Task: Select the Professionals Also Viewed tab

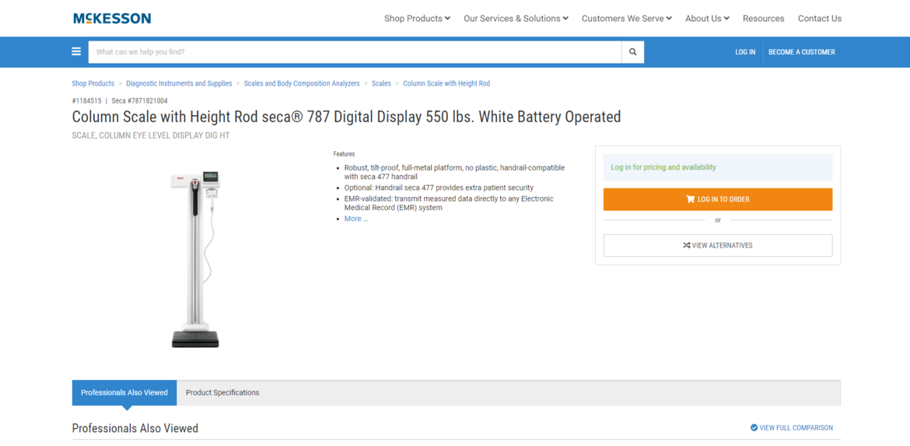Action: click(124, 392)
